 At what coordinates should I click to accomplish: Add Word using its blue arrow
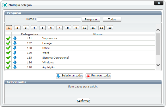[15, 53]
